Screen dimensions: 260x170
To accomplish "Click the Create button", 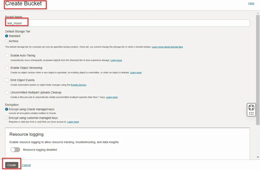I will coord(12,165).
